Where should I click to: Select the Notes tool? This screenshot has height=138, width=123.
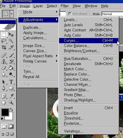[4, 96]
